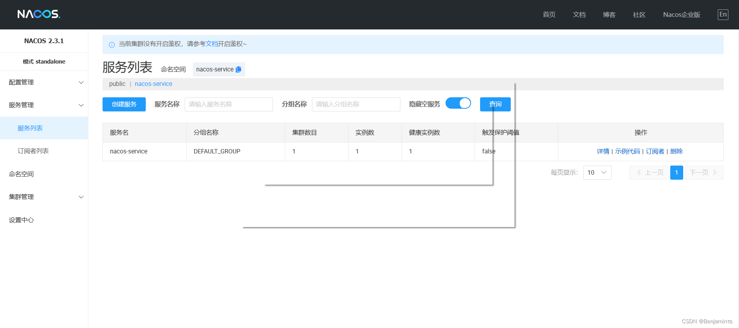The image size is (739, 328).
Task: Click the 上一页 previous page button
Action: pyautogui.click(x=649, y=173)
